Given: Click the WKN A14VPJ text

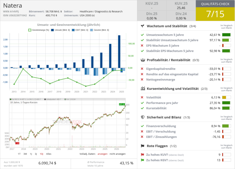Looking at the screenshot, I should (x=11, y=11).
